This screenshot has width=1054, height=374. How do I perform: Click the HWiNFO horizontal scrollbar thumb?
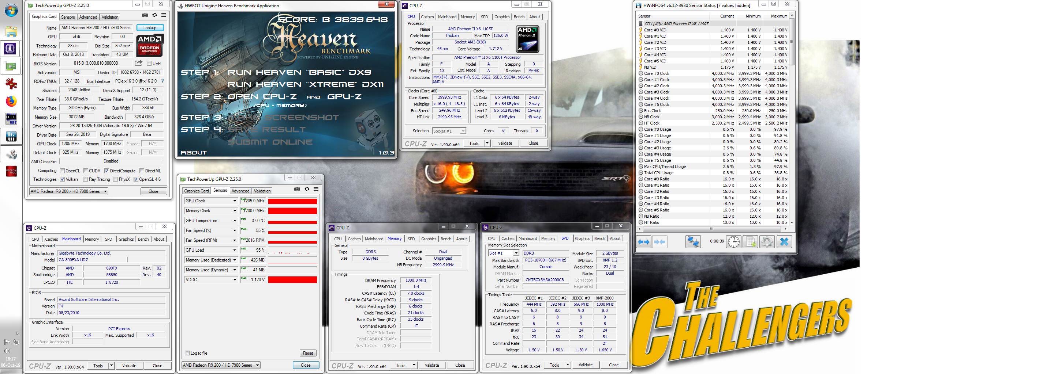(711, 229)
